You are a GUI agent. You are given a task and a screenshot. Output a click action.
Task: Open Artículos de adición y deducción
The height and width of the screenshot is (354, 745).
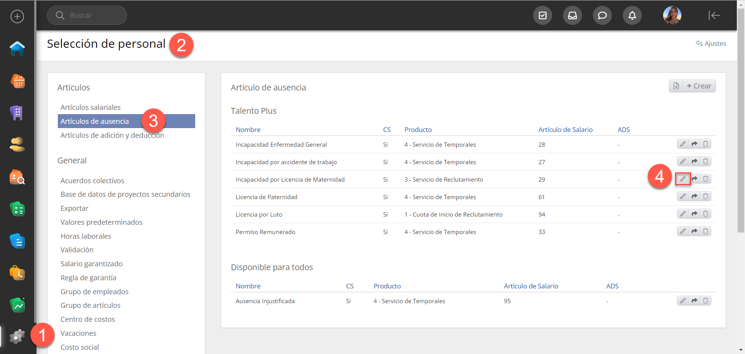(112, 135)
